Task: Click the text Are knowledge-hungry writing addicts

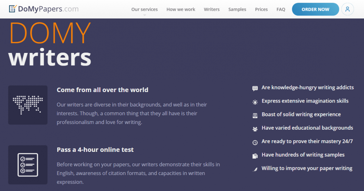Action: pyautogui.click(x=308, y=87)
